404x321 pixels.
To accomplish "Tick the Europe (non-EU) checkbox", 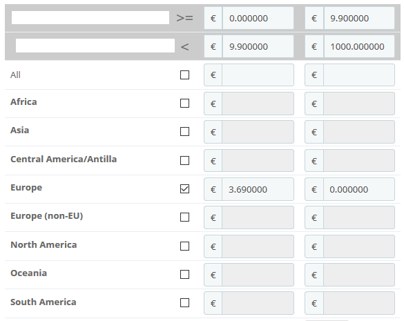I will 184,217.
